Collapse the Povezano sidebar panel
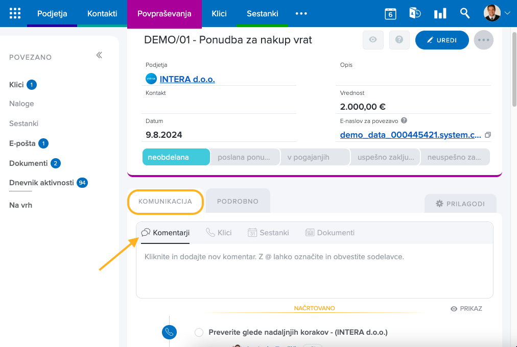This screenshot has width=517, height=347. coord(99,55)
